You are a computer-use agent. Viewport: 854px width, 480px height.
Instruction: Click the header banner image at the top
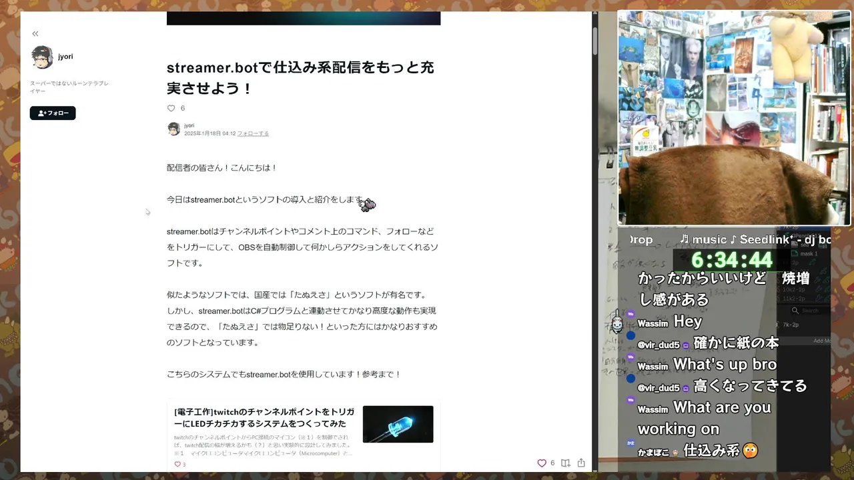[x=304, y=18]
